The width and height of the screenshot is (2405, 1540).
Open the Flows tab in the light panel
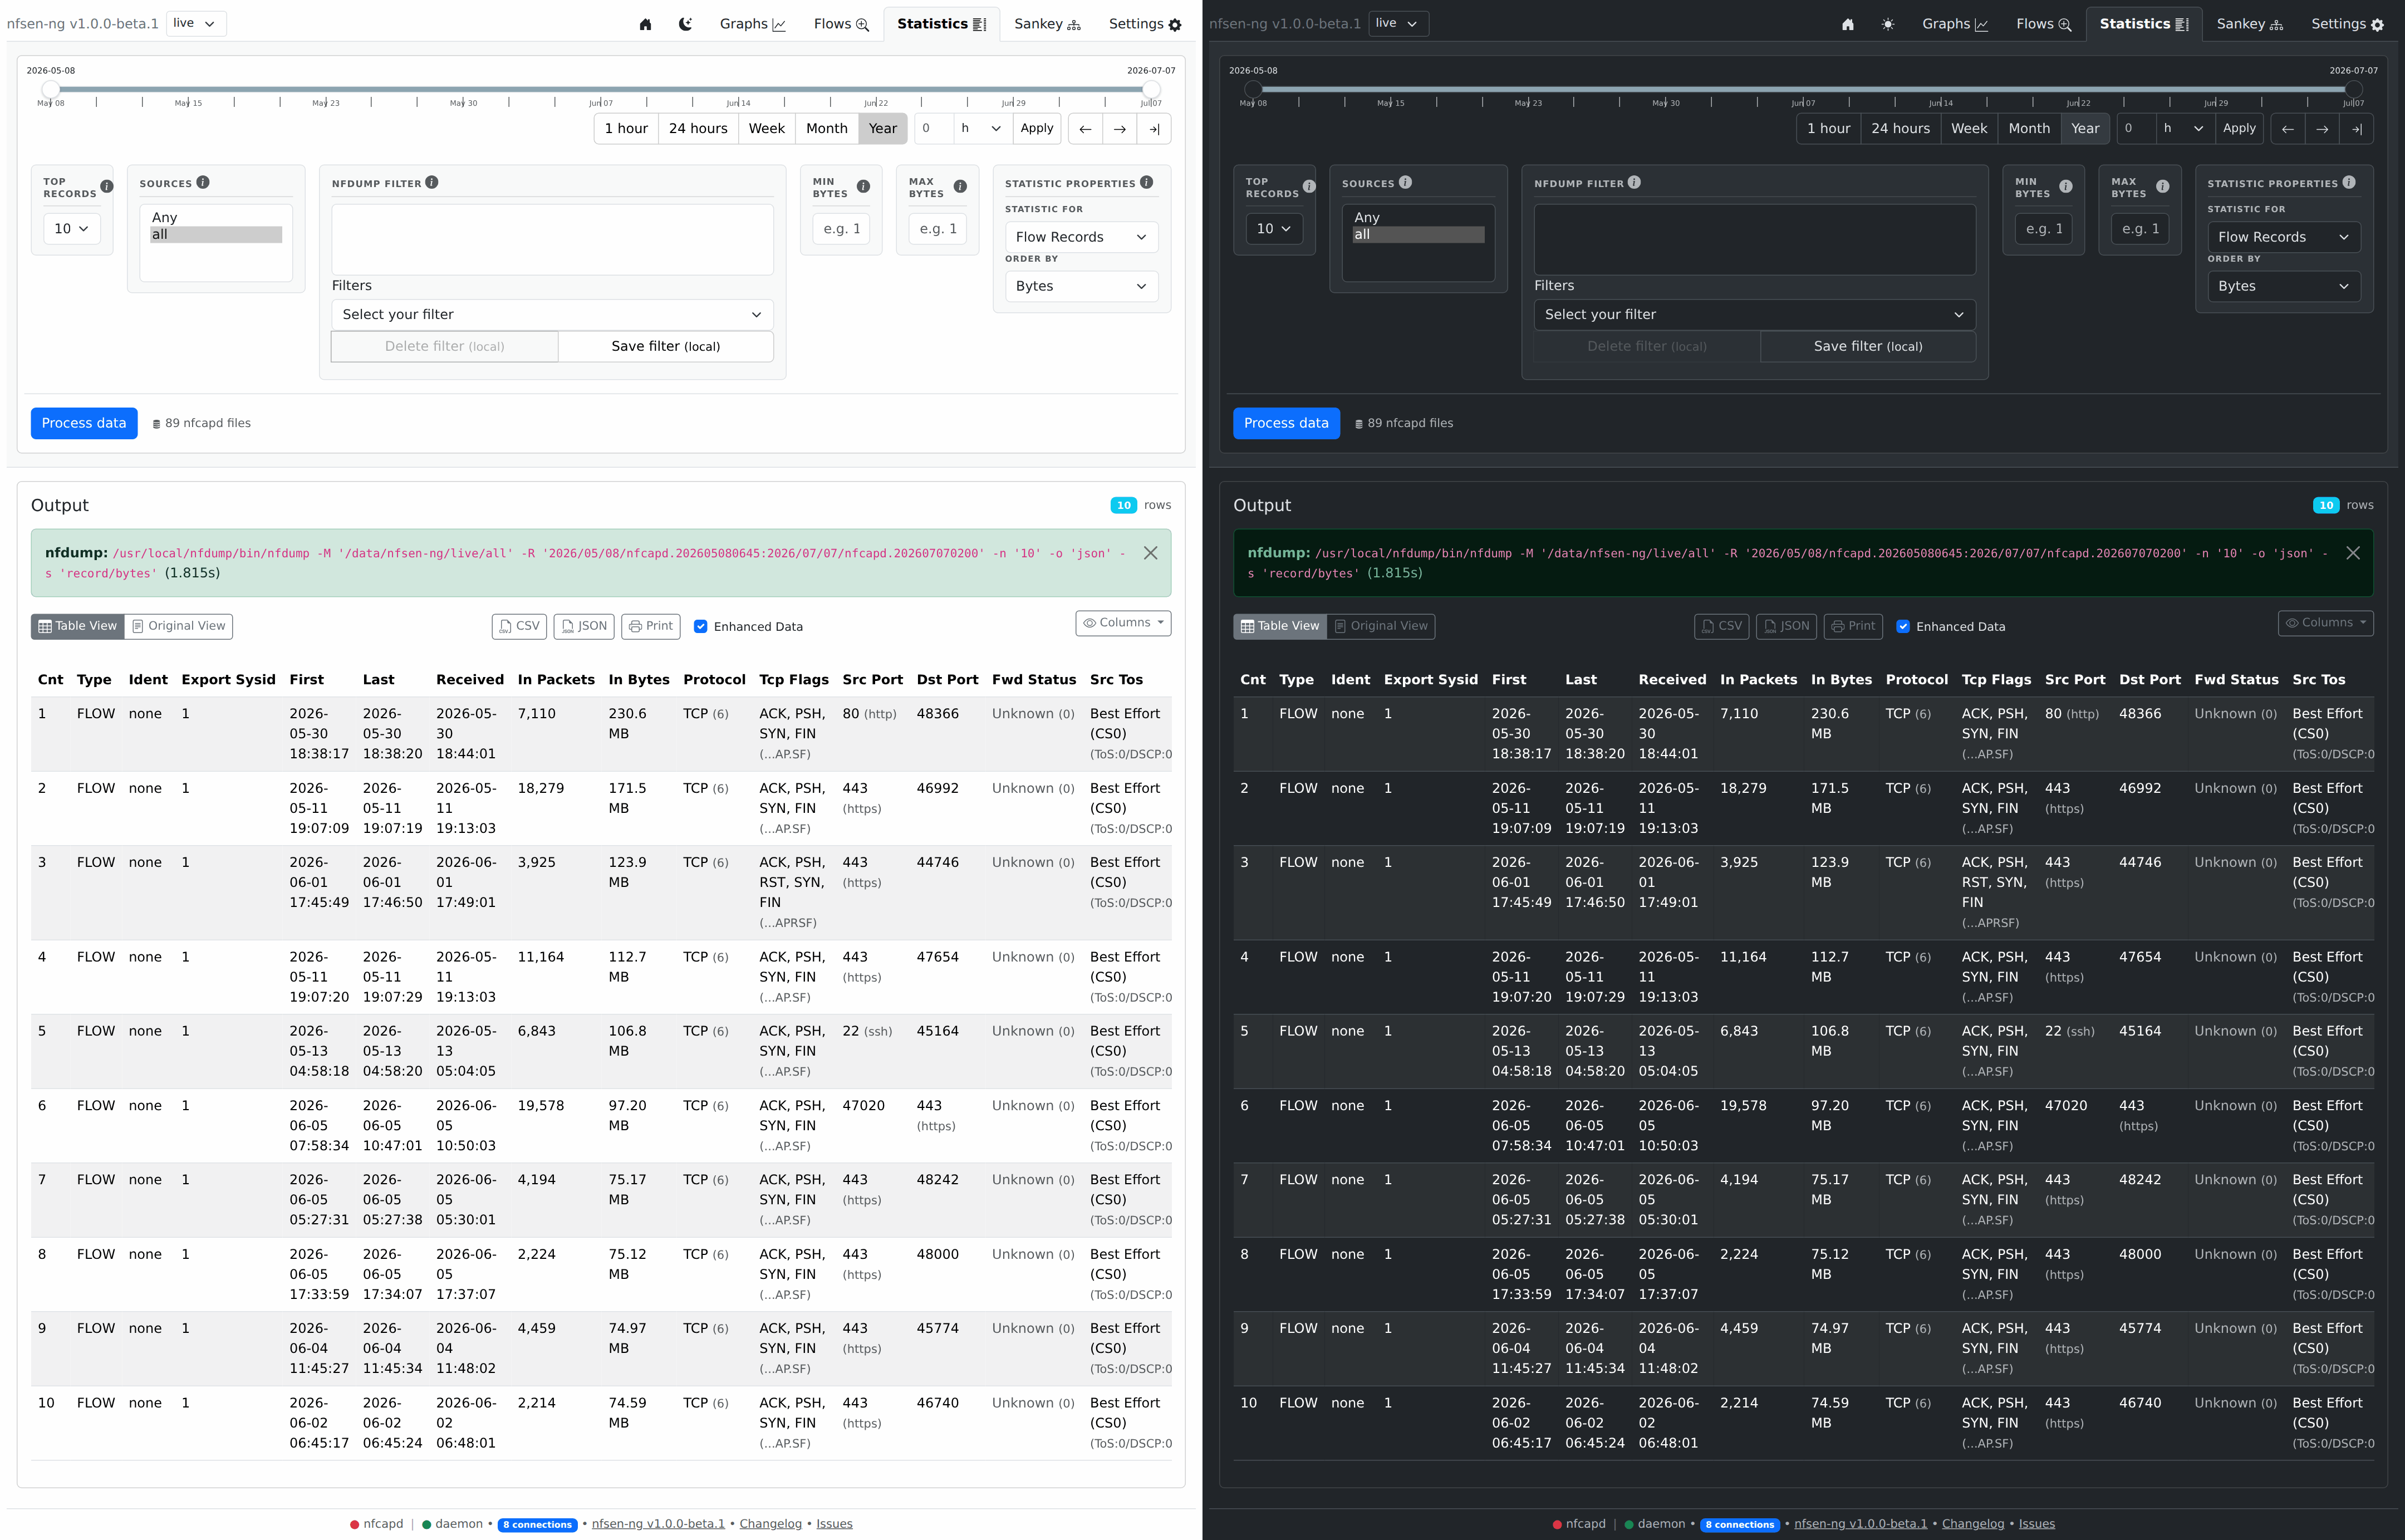click(x=841, y=24)
